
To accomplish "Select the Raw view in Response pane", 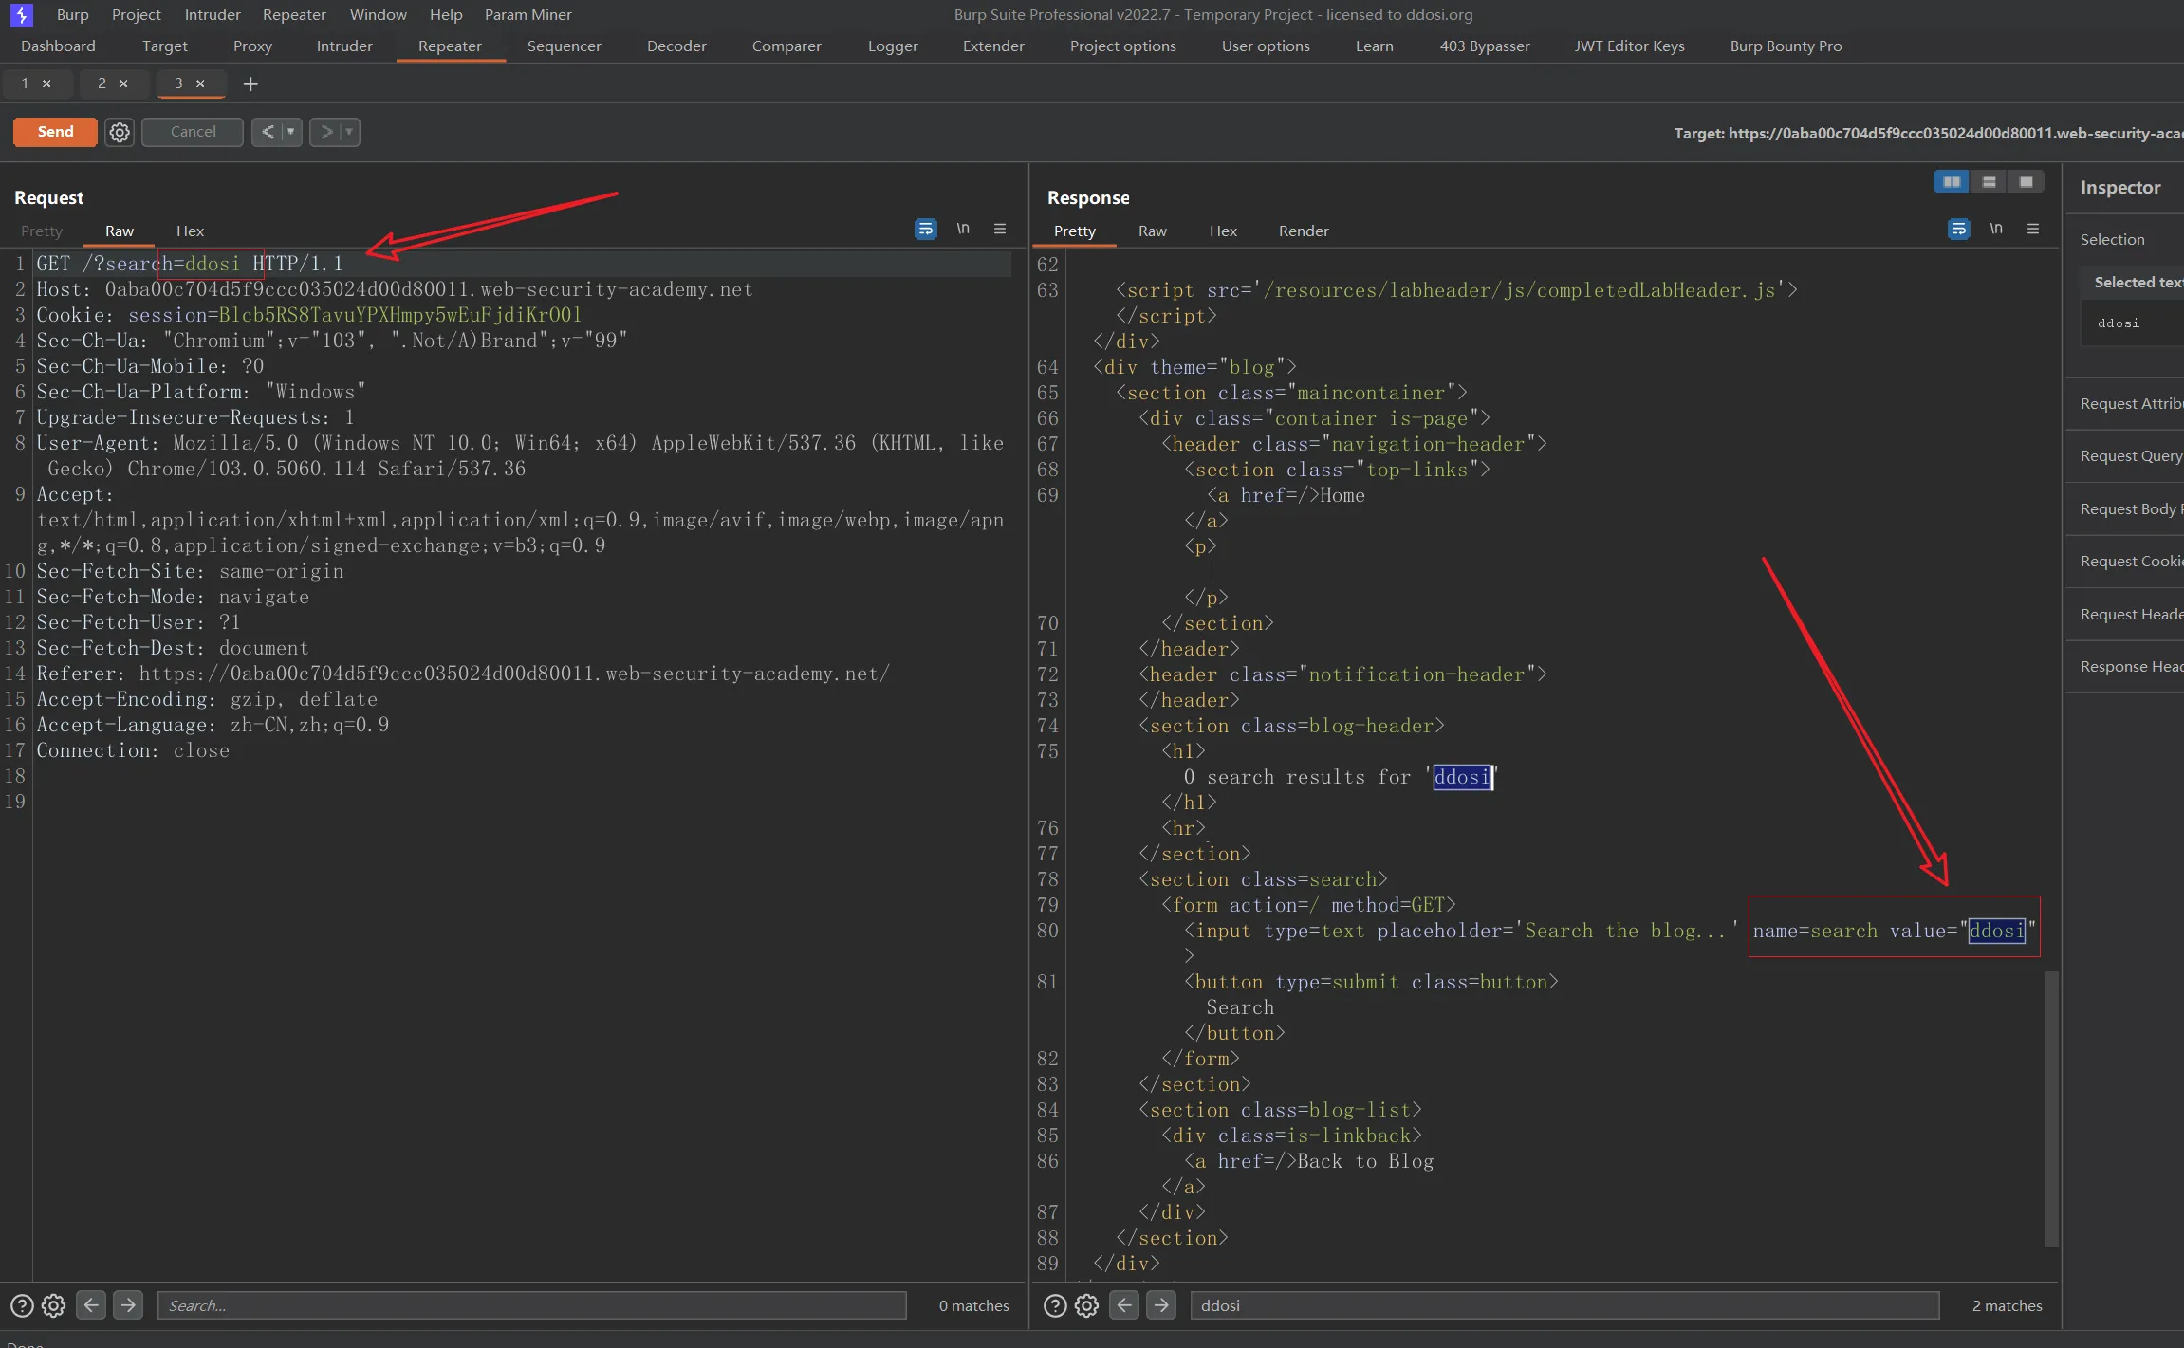I will point(1152,231).
